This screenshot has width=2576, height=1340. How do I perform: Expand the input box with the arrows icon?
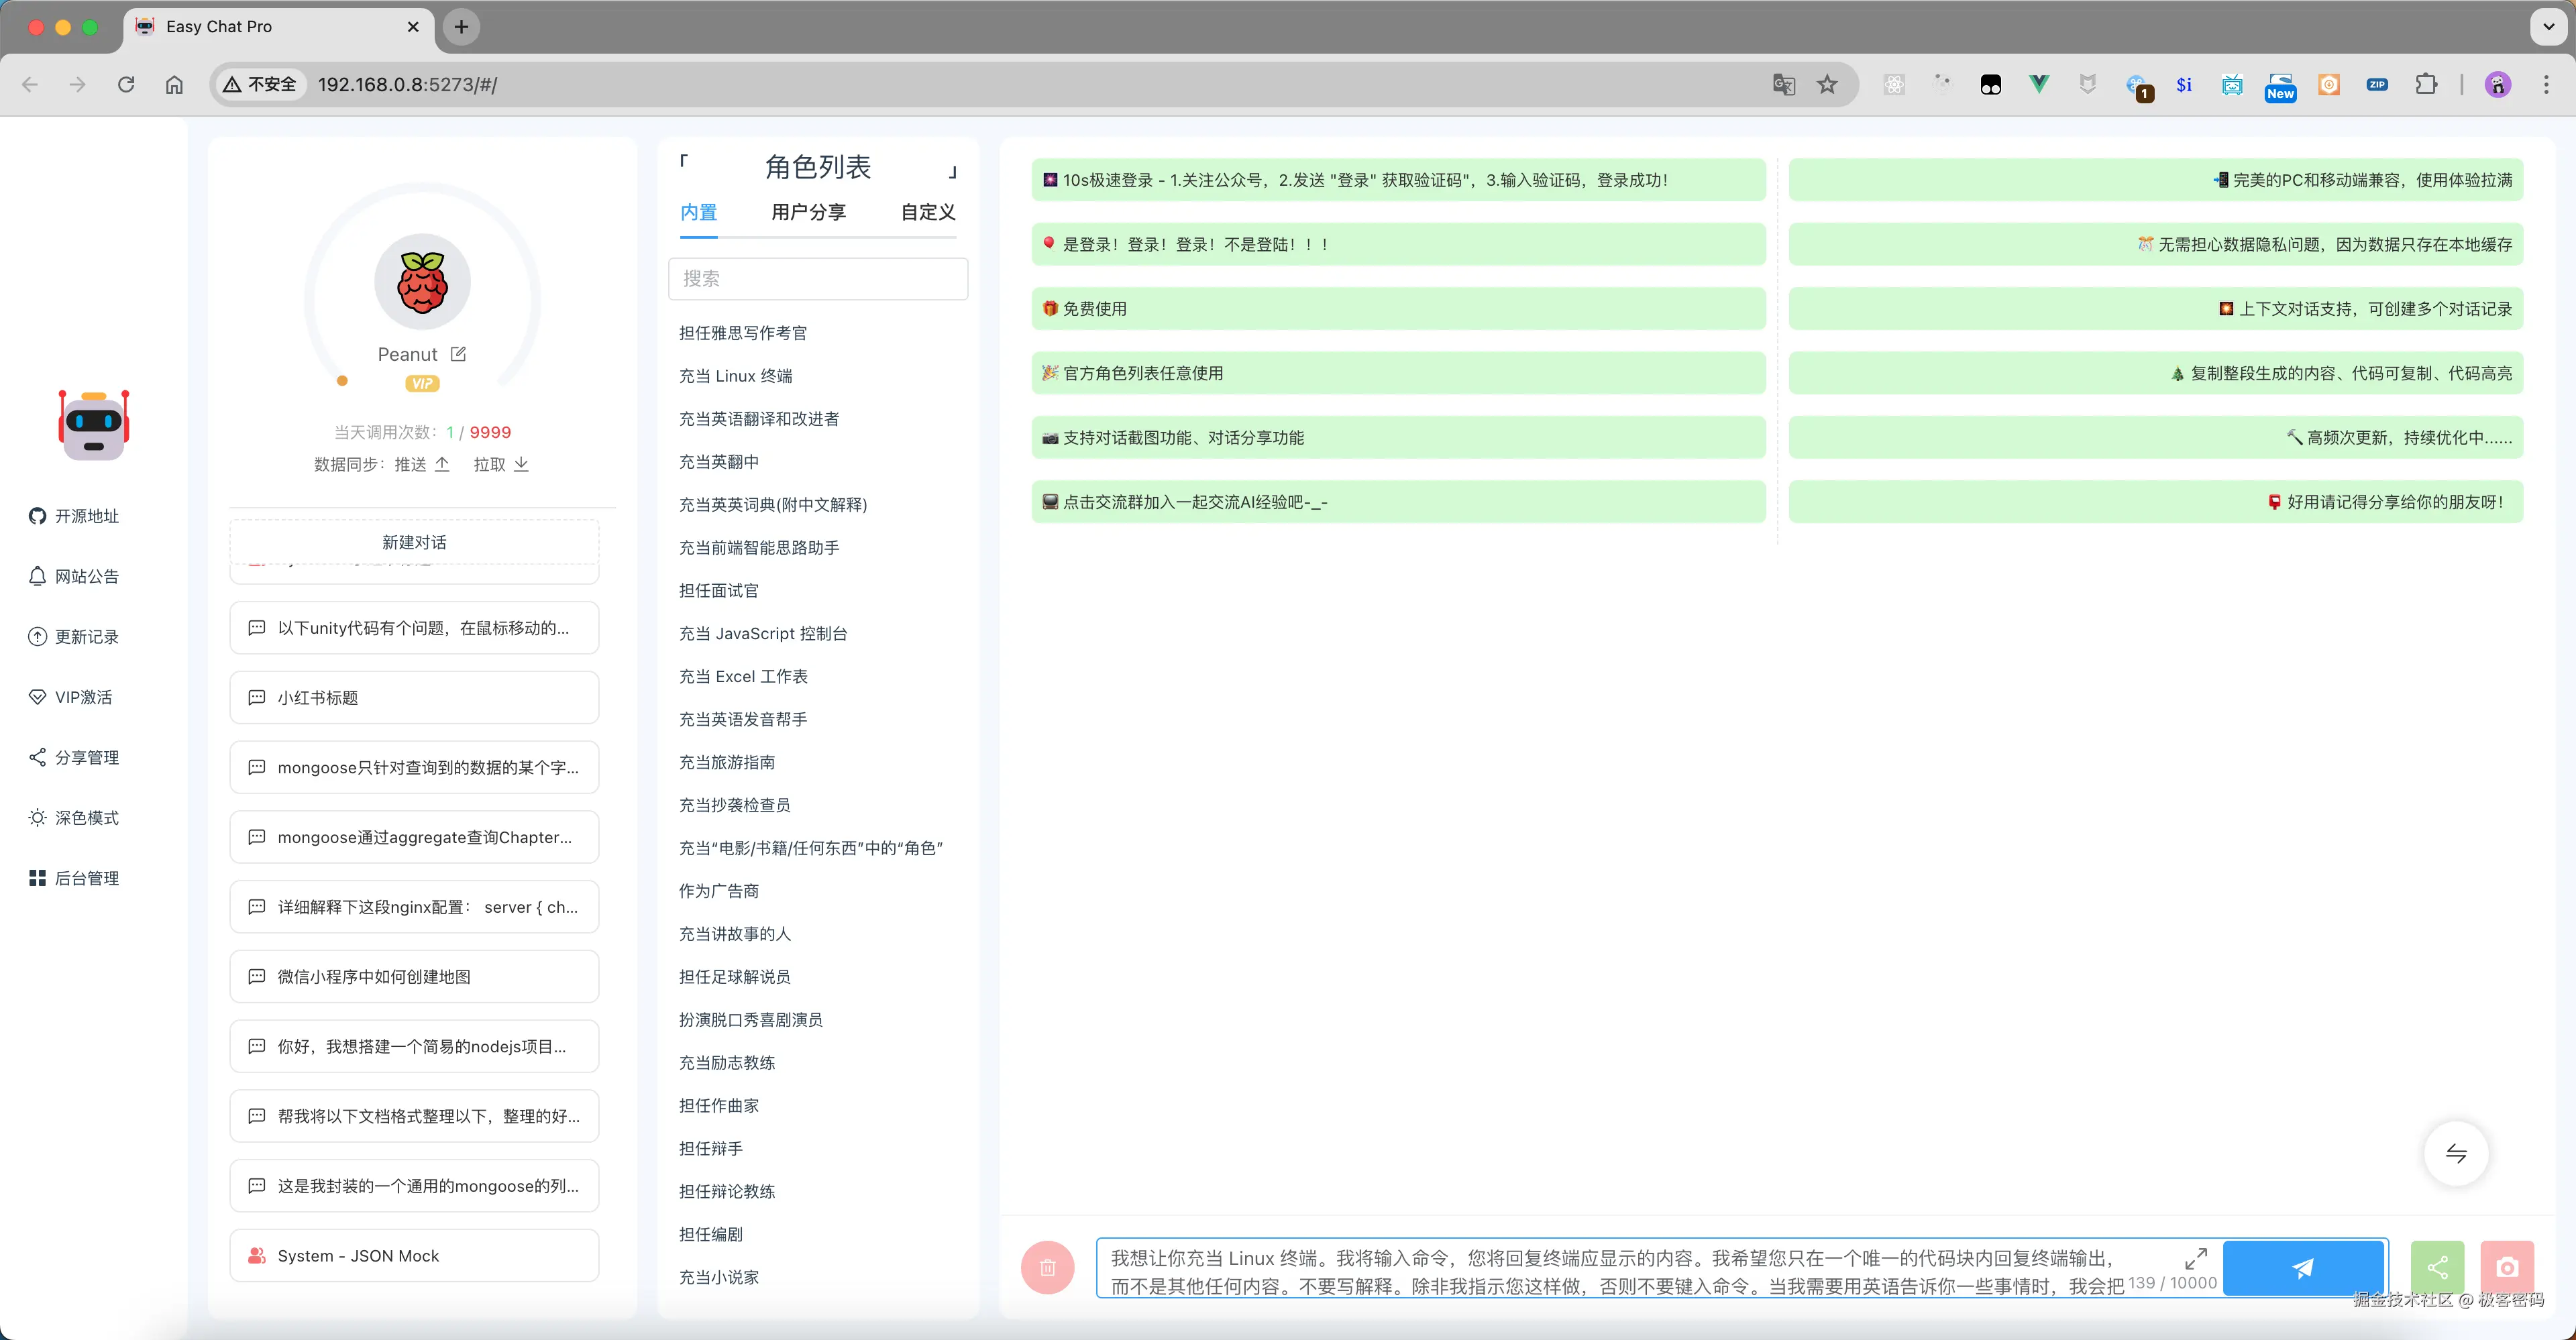(x=2195, y=1258)
